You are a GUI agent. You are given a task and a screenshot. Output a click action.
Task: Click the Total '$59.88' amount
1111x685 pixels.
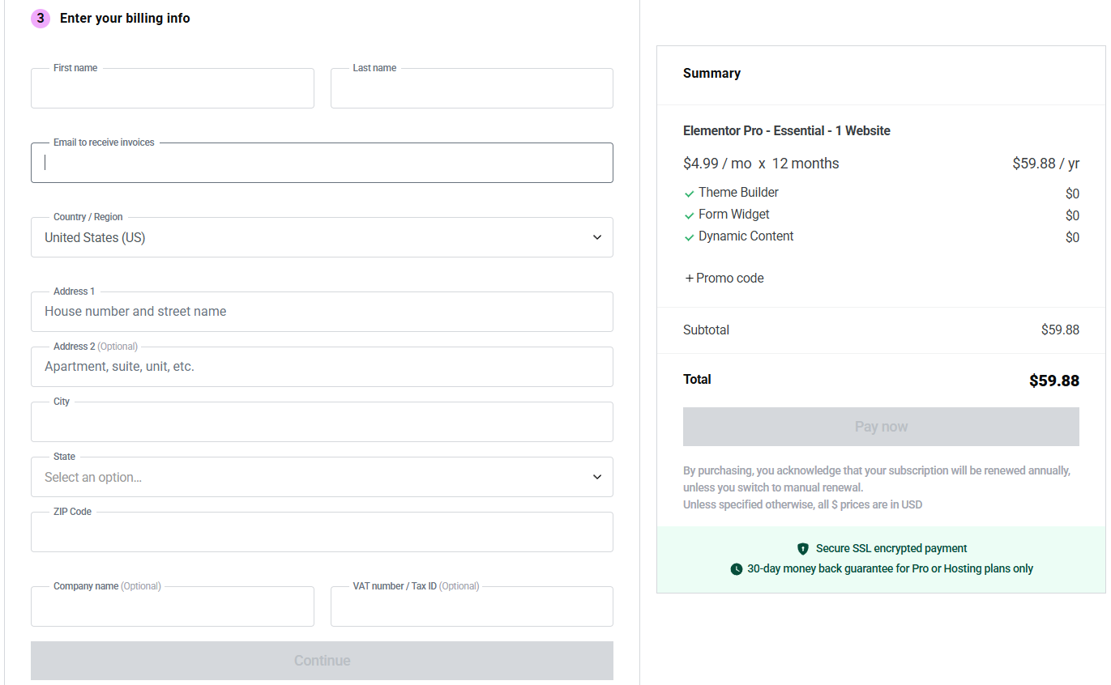(1054, 381)
